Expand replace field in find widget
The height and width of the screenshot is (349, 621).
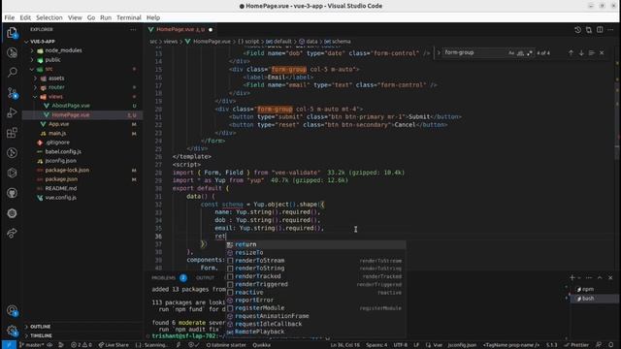tap(439, 52)
